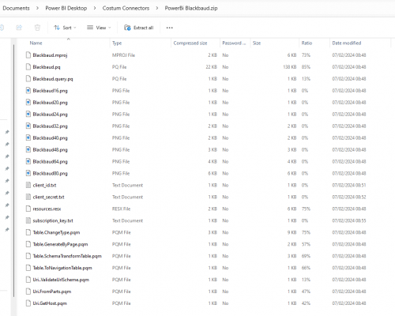Select Blackbaud16.png image icon

[x=28, y=91]
